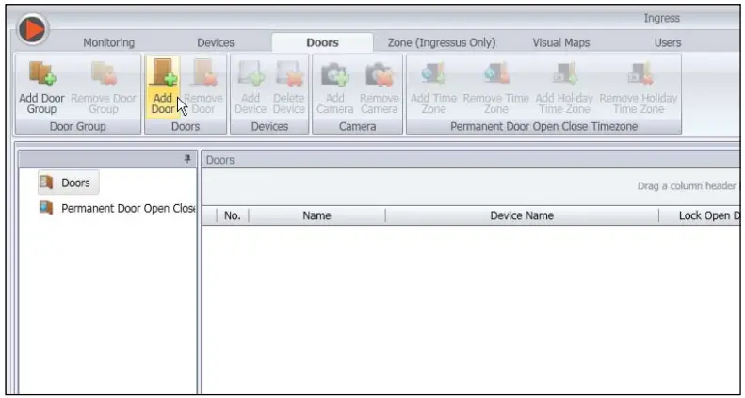Click Permanent Door Open Close Timezone group label
The height and width of the screenshot is (398, 745).
tap(544, 127)
